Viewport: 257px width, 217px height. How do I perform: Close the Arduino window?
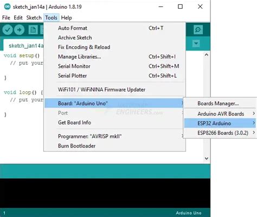200,7
